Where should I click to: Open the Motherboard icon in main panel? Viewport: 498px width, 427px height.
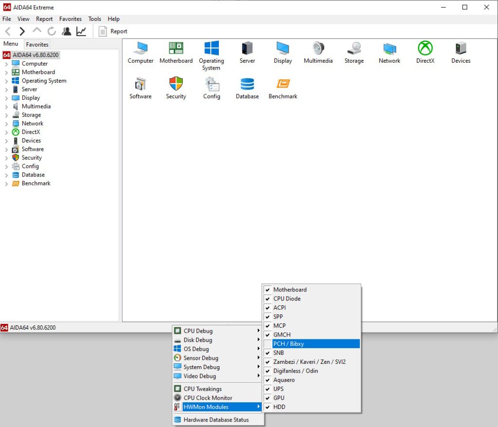176,49
